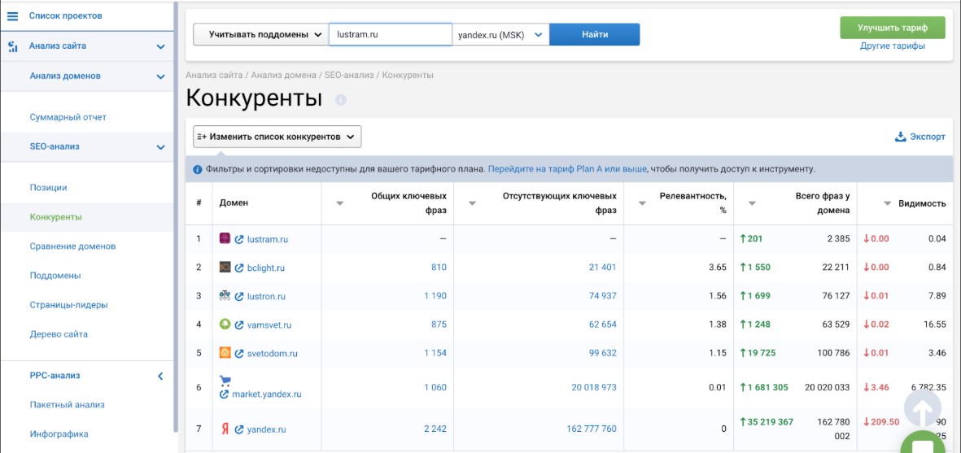This screenshot has width=961, height=453.
Task: Open external link icon for yandex.ru
Action: pos(239,429)
